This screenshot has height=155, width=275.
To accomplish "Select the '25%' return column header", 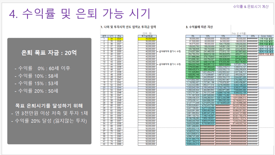I will coord(253,36).
